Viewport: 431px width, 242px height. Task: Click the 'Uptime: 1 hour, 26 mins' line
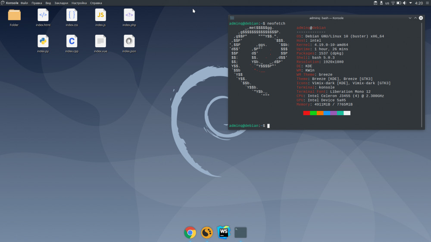tap(322, 49)
